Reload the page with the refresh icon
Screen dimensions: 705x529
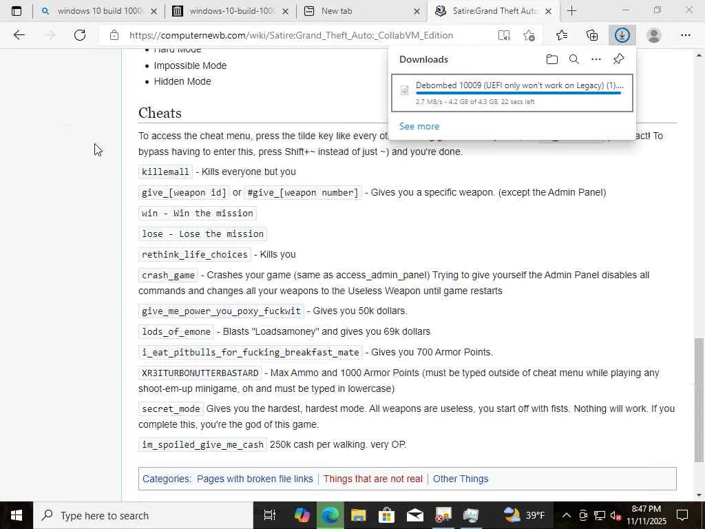pos(80,35)
